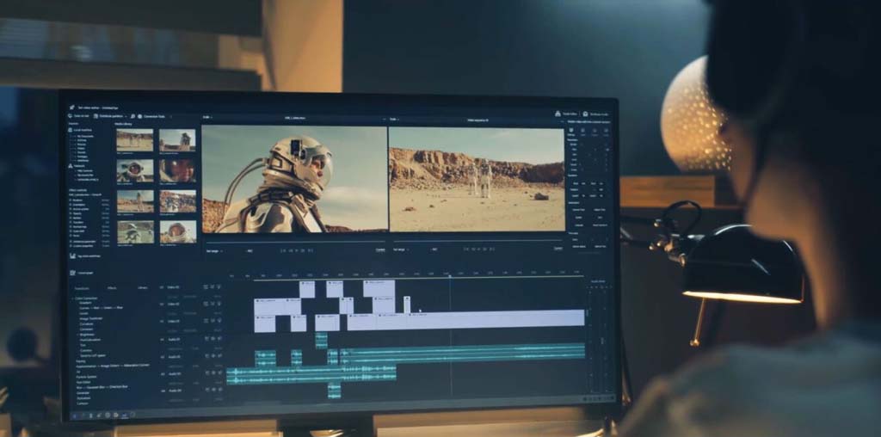Expand the Color Correction effects group
This screenshot has height=437, width=881.
tap(73, 299)
